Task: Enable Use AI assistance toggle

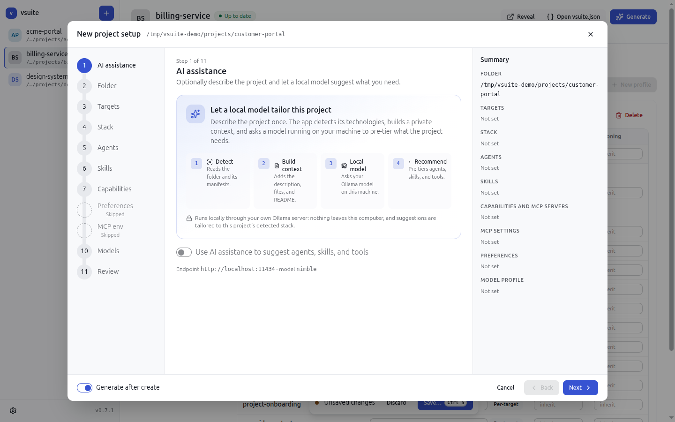Action: pyautogui.click(x=184, y=252)
